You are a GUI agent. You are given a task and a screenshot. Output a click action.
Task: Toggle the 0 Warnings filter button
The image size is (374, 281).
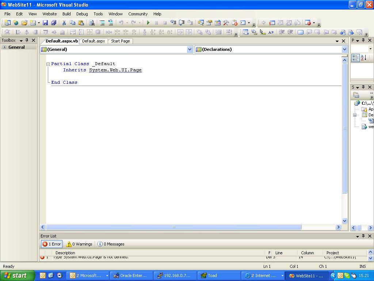coord(79,244)
